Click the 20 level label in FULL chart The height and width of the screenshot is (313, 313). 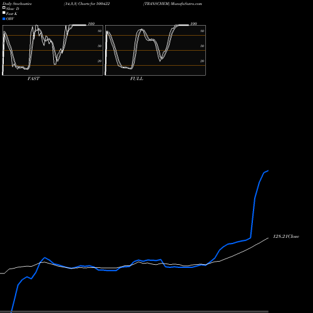click(x=202, y=61)
